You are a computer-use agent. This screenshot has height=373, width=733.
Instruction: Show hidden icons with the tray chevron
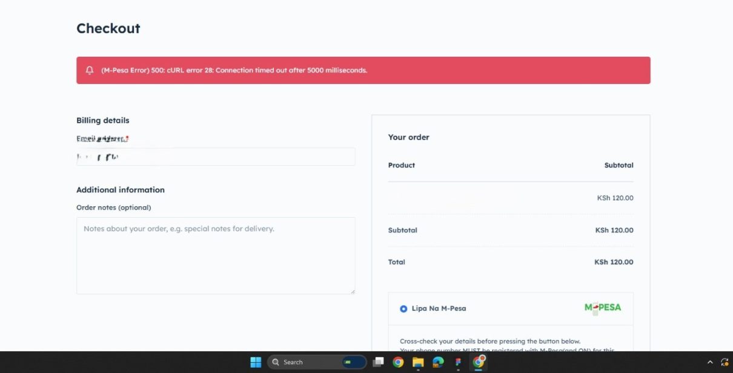tap(710, 362)
